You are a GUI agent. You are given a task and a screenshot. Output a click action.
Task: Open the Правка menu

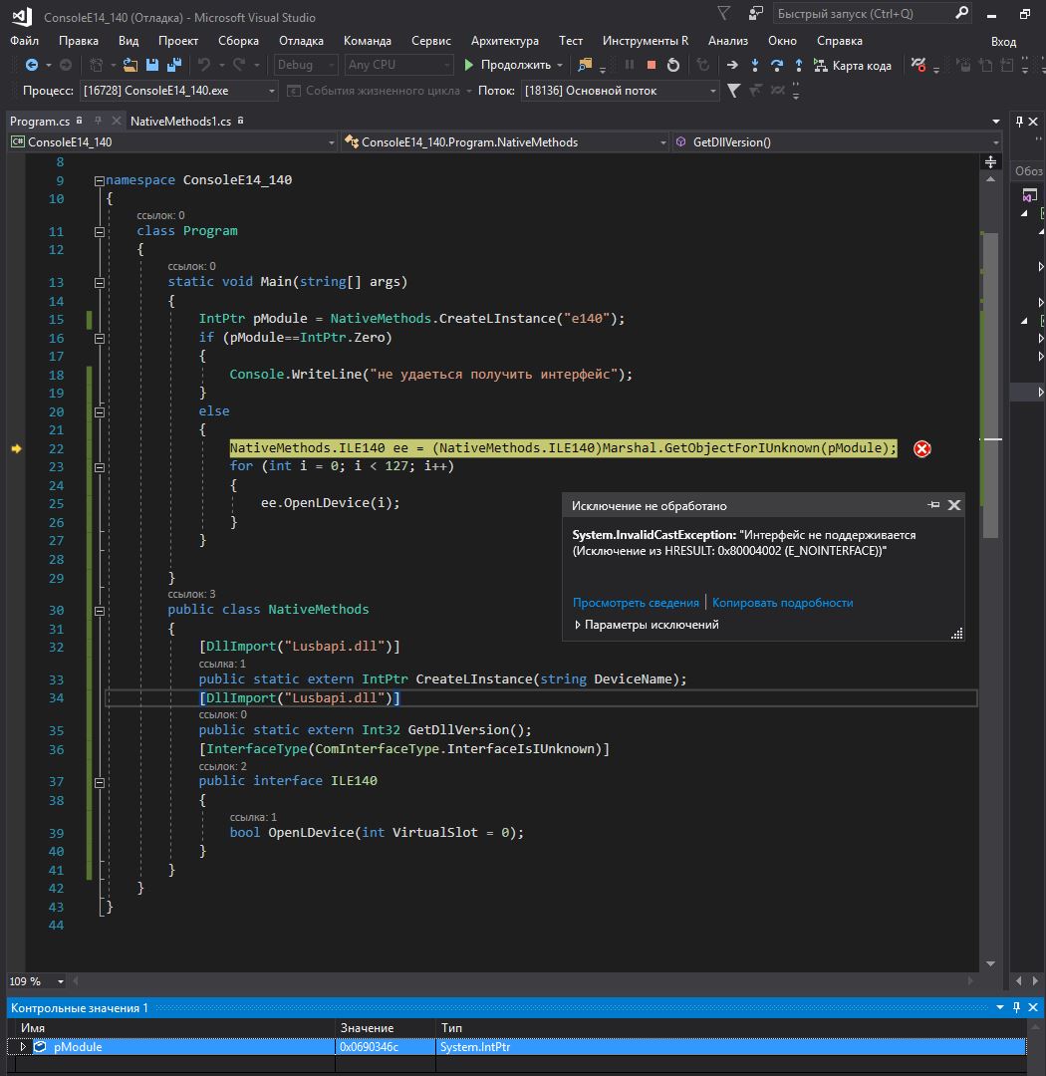click(79, 41)
